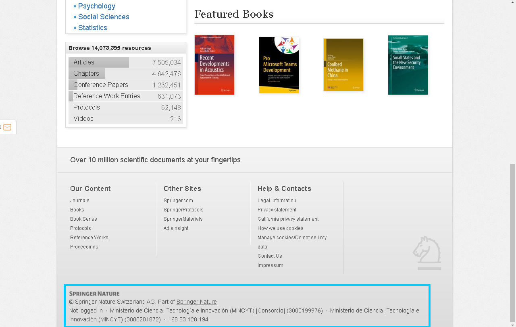Open the Privacy statement link
The width and height of the screenshot is (516, 327).
pyautogui.click(x=277, y=210)
